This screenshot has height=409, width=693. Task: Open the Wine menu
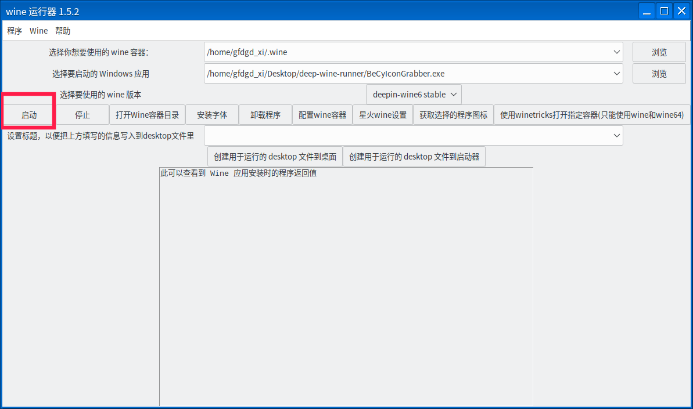point(38,31)
